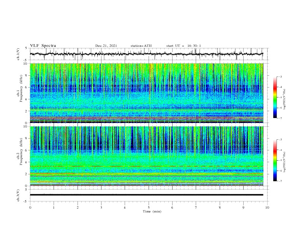301x233 pixels.
Task: Click the "VLF Spectra" plot title
Action: pyautogui.click(x=43, y=46)
